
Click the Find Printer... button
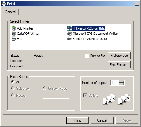coord(119,65)
